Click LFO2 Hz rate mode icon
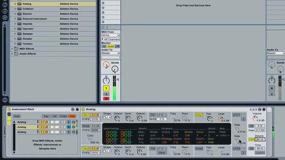Viewport: 285px width, 160px height. pos(244,148)
